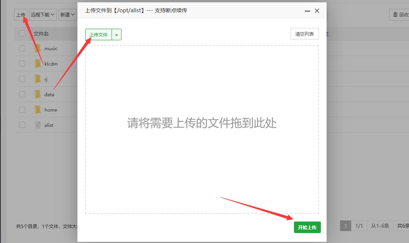The width and height of the screenshot is (409, 243).
Task: Open the home folder icon
Action: coord(38,109)
